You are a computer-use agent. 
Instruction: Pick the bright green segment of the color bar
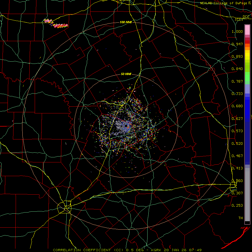[247, 76]
